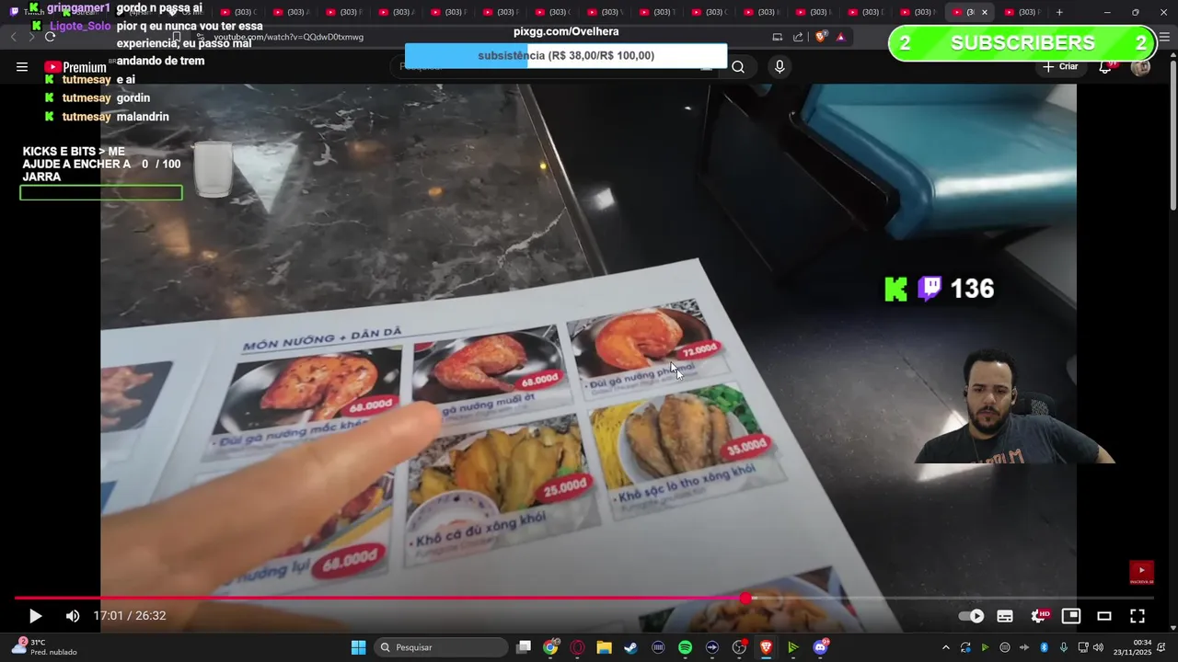Open player settings gear with HD badge
This screenshot has width=1178, height=662.
1040,616
